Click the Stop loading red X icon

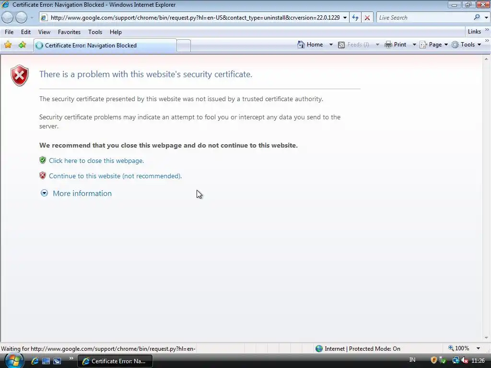click(x=367, y=18)
